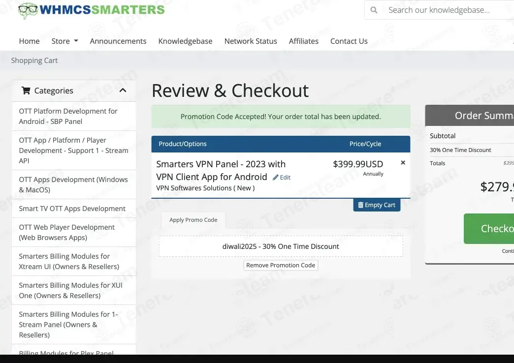This screenshot has height=363, width=514.
Task: Open the Home menu item
Action: 29,41
